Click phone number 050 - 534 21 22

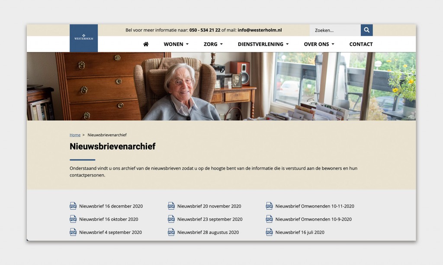pos(205,30)
